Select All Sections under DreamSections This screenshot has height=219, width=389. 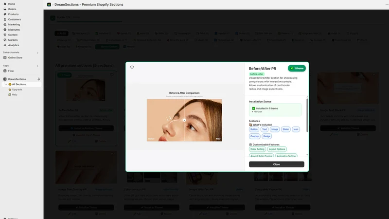19,84
